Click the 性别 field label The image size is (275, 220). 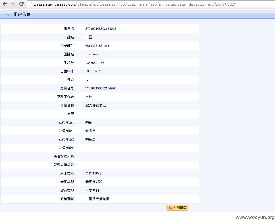pyautogui.click(x=70, y=80)
